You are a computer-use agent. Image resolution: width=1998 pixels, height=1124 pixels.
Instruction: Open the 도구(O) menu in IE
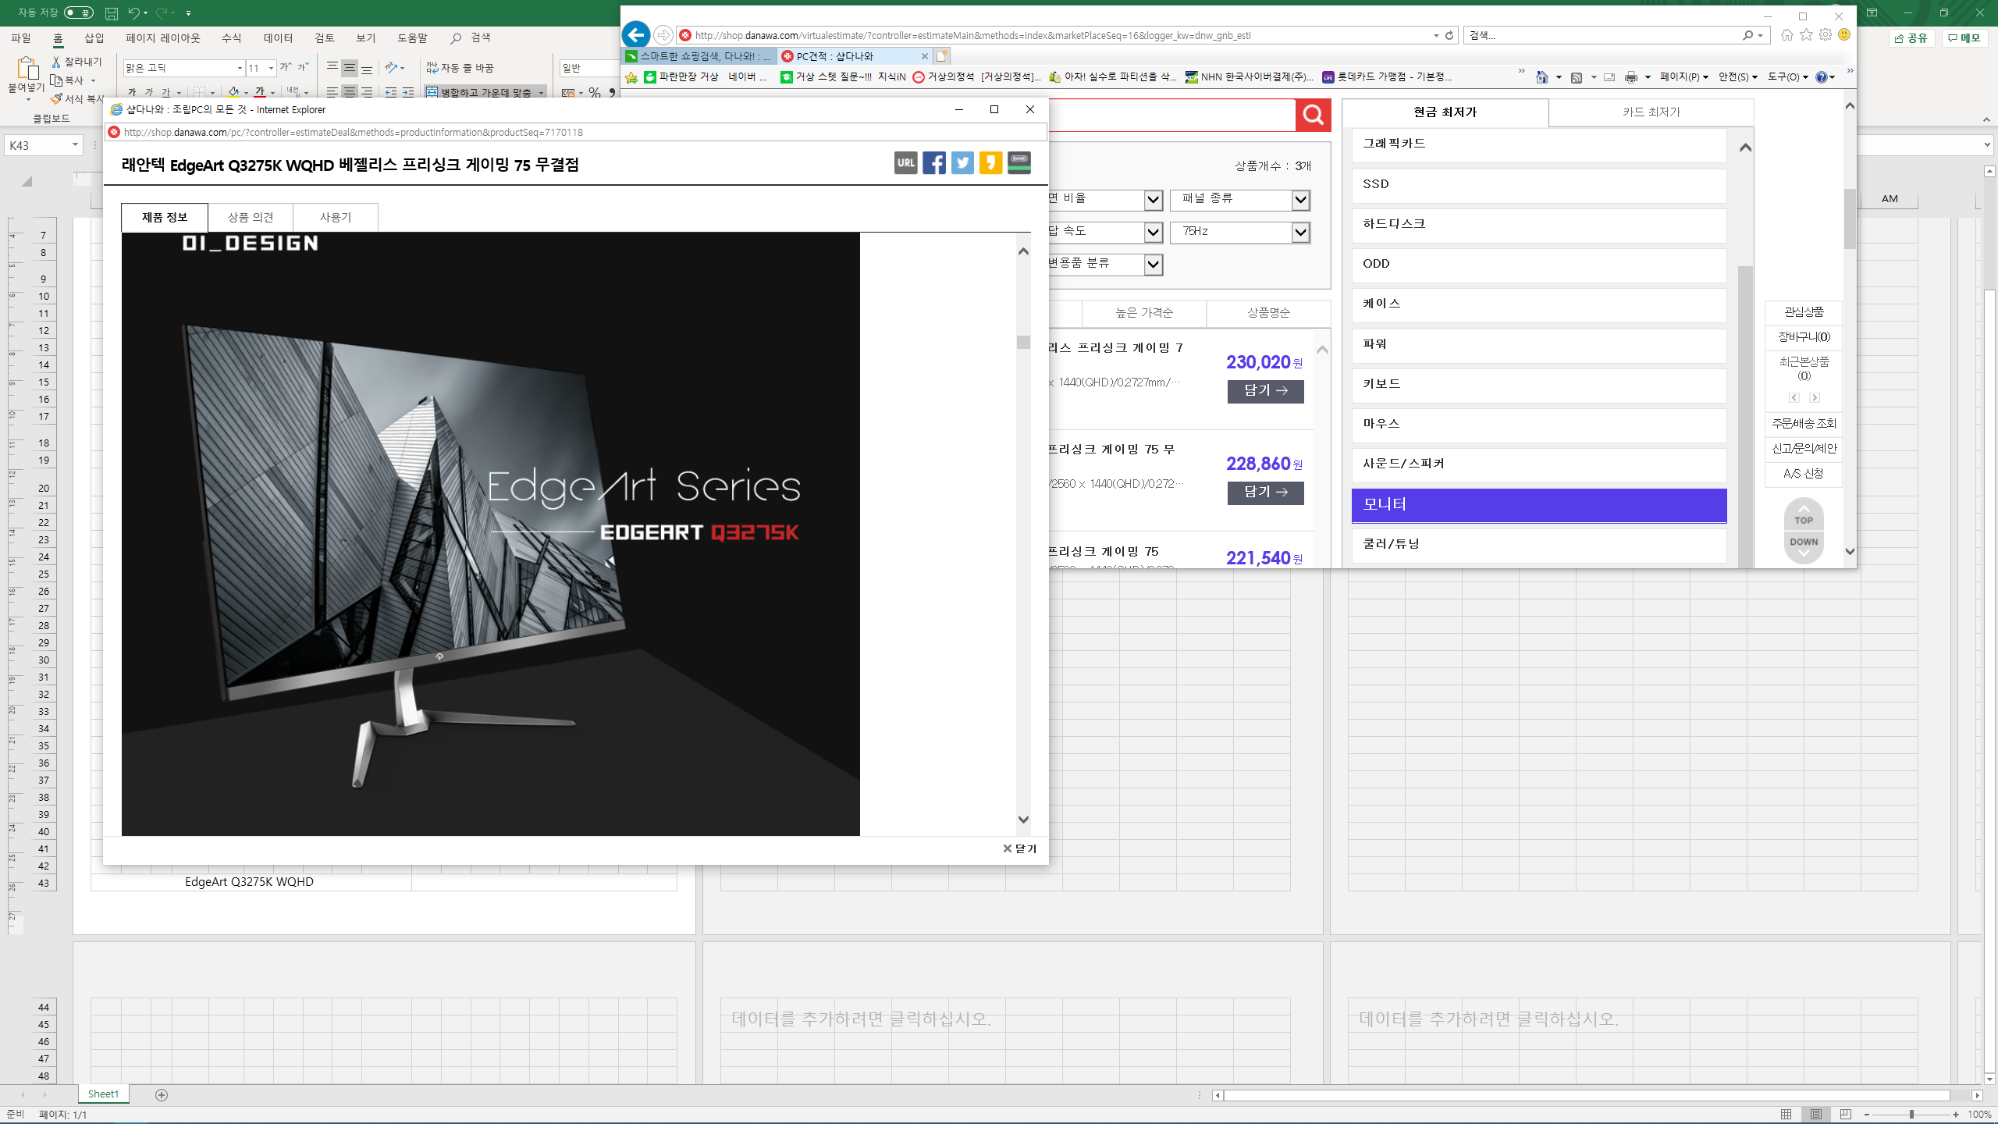(1788, 77)
